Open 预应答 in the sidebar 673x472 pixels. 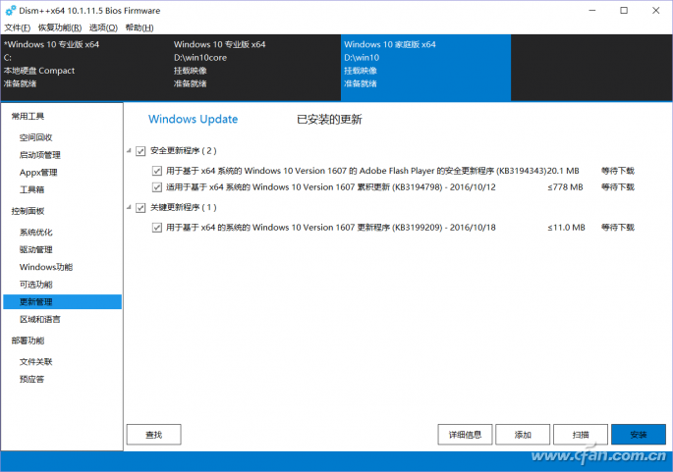(31, 379)
